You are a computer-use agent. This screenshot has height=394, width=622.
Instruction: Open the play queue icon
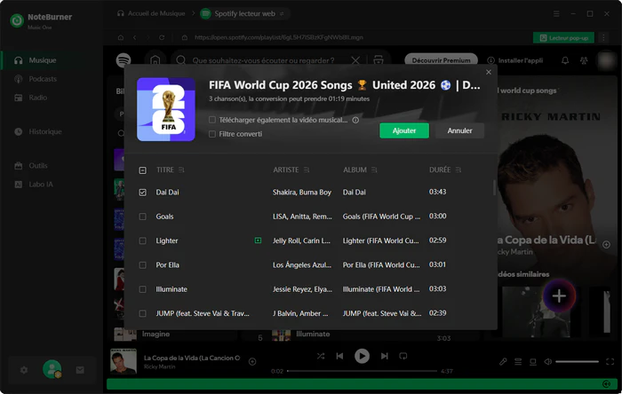point(518,361)
